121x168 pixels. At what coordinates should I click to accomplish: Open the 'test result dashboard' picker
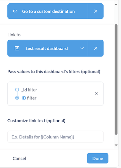tap(48, 48)
